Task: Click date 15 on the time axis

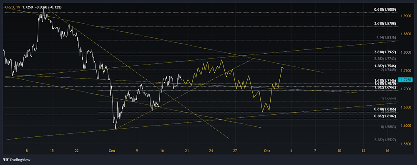Action: (x=52, y=151)
